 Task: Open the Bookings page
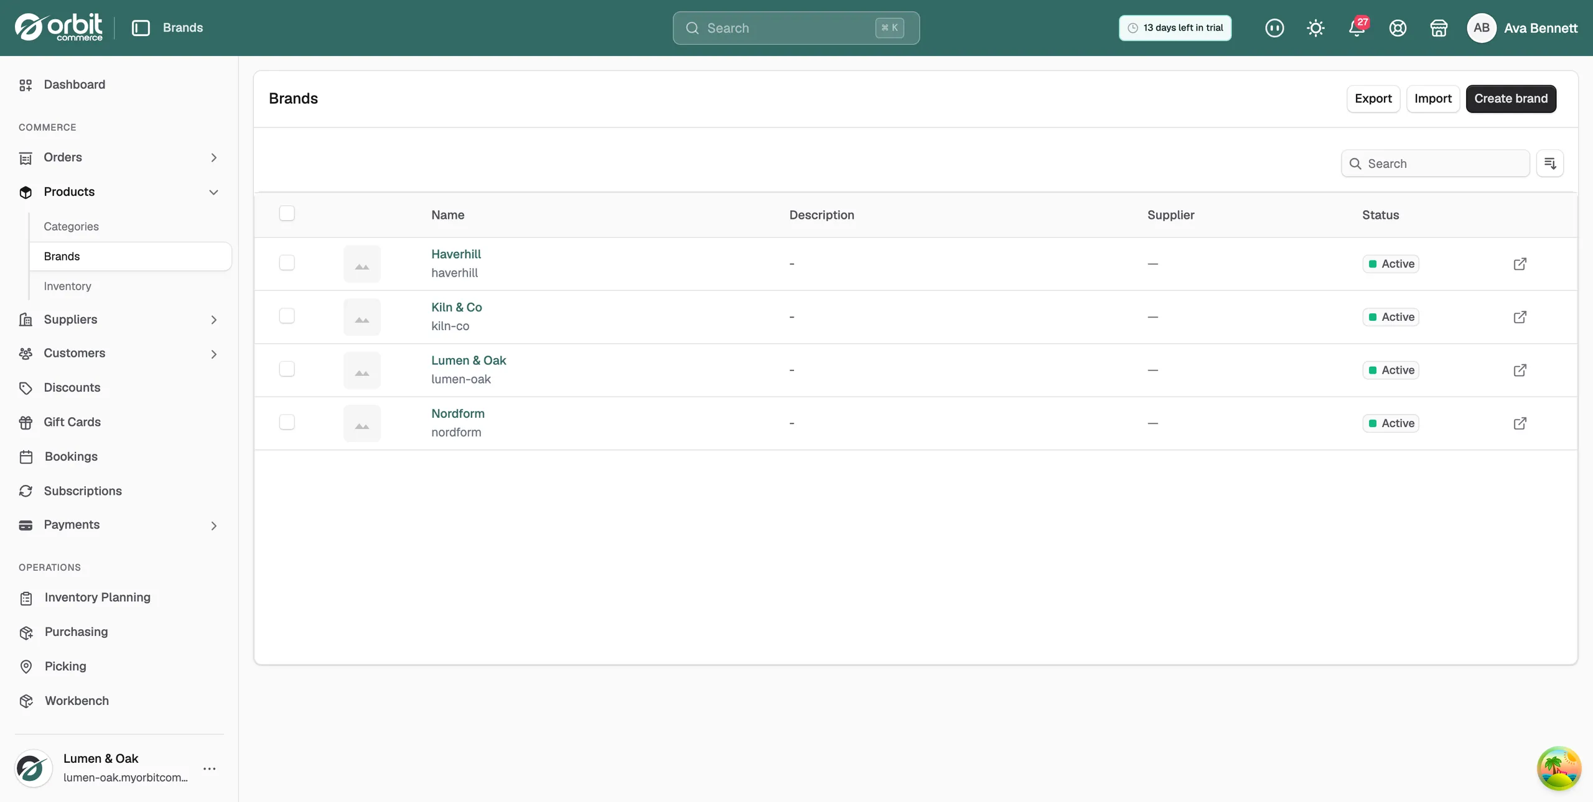71,456
